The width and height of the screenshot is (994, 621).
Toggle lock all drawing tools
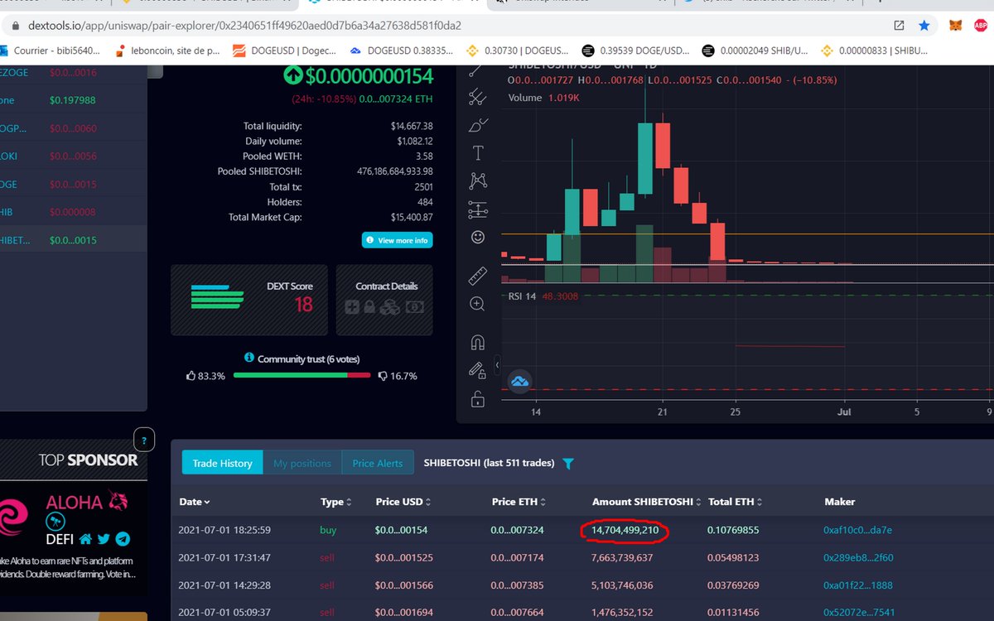[477, 399]
